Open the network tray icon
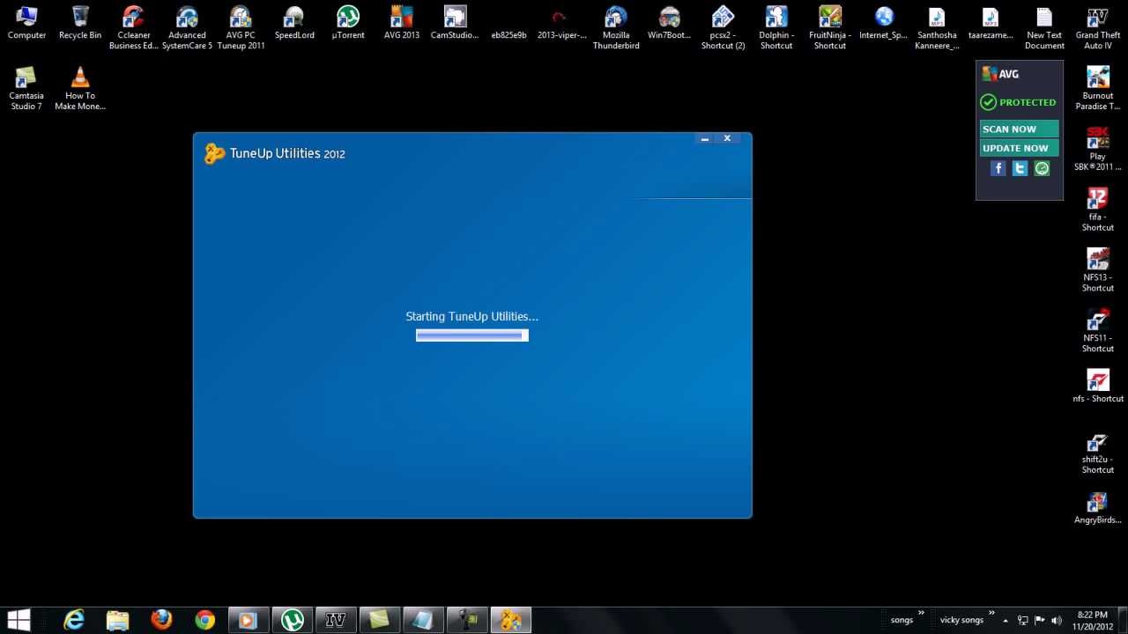 tap(1023, 621)
